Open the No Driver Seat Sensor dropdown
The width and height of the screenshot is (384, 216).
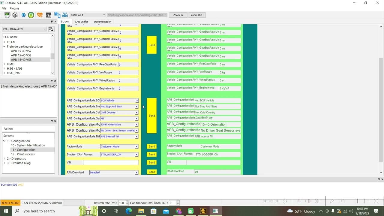pos(119,130)
